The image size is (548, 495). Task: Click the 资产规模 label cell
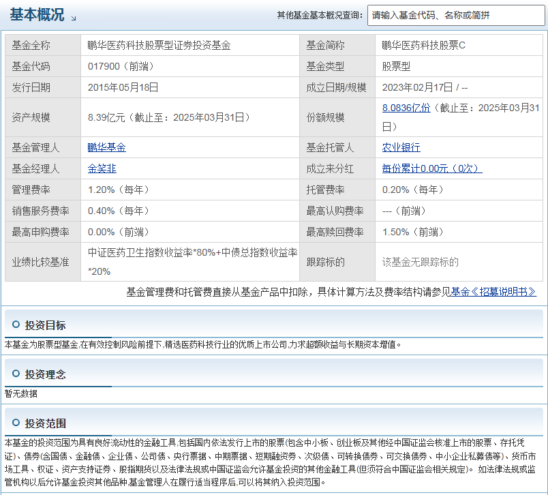click(x=43, y=117)
